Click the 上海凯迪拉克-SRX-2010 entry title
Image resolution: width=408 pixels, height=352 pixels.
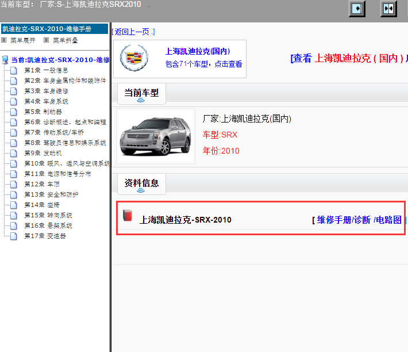coord(186,220)
